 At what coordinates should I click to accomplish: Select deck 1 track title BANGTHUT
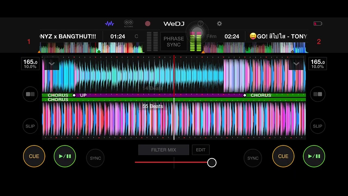pos(68,36)
